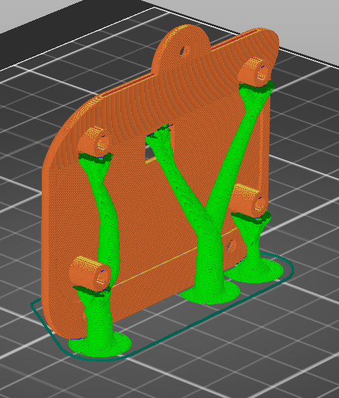
Task: Click the round hole in the top mounting tab
Action: tap(184, 51)
